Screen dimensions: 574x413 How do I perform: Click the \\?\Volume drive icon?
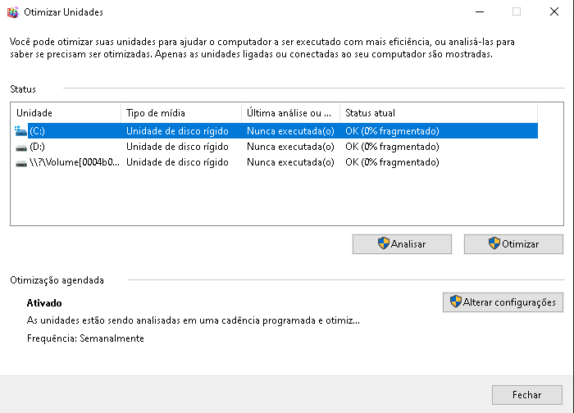(20, 162)
